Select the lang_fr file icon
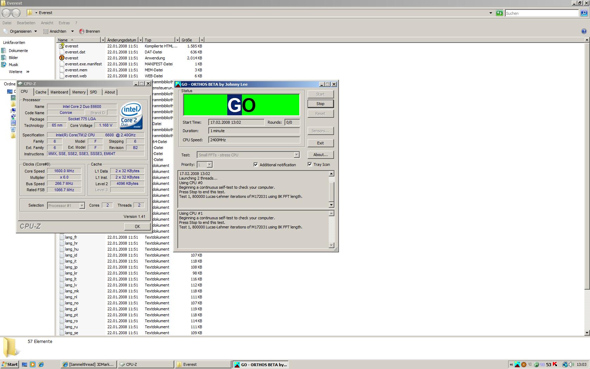 coord(62,237)
